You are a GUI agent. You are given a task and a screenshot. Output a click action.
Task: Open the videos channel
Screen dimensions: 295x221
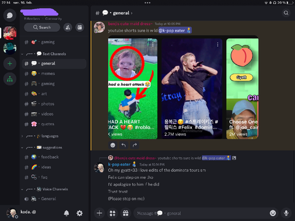coord(54,114)
